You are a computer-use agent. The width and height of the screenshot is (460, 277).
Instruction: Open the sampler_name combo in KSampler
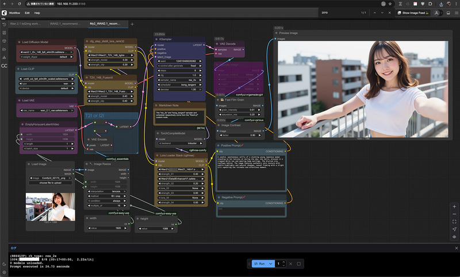click(179, 80)
